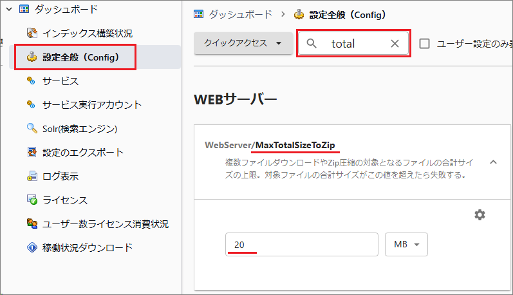Open サービス実行アカウント in the sidebar

pos(92,104)
